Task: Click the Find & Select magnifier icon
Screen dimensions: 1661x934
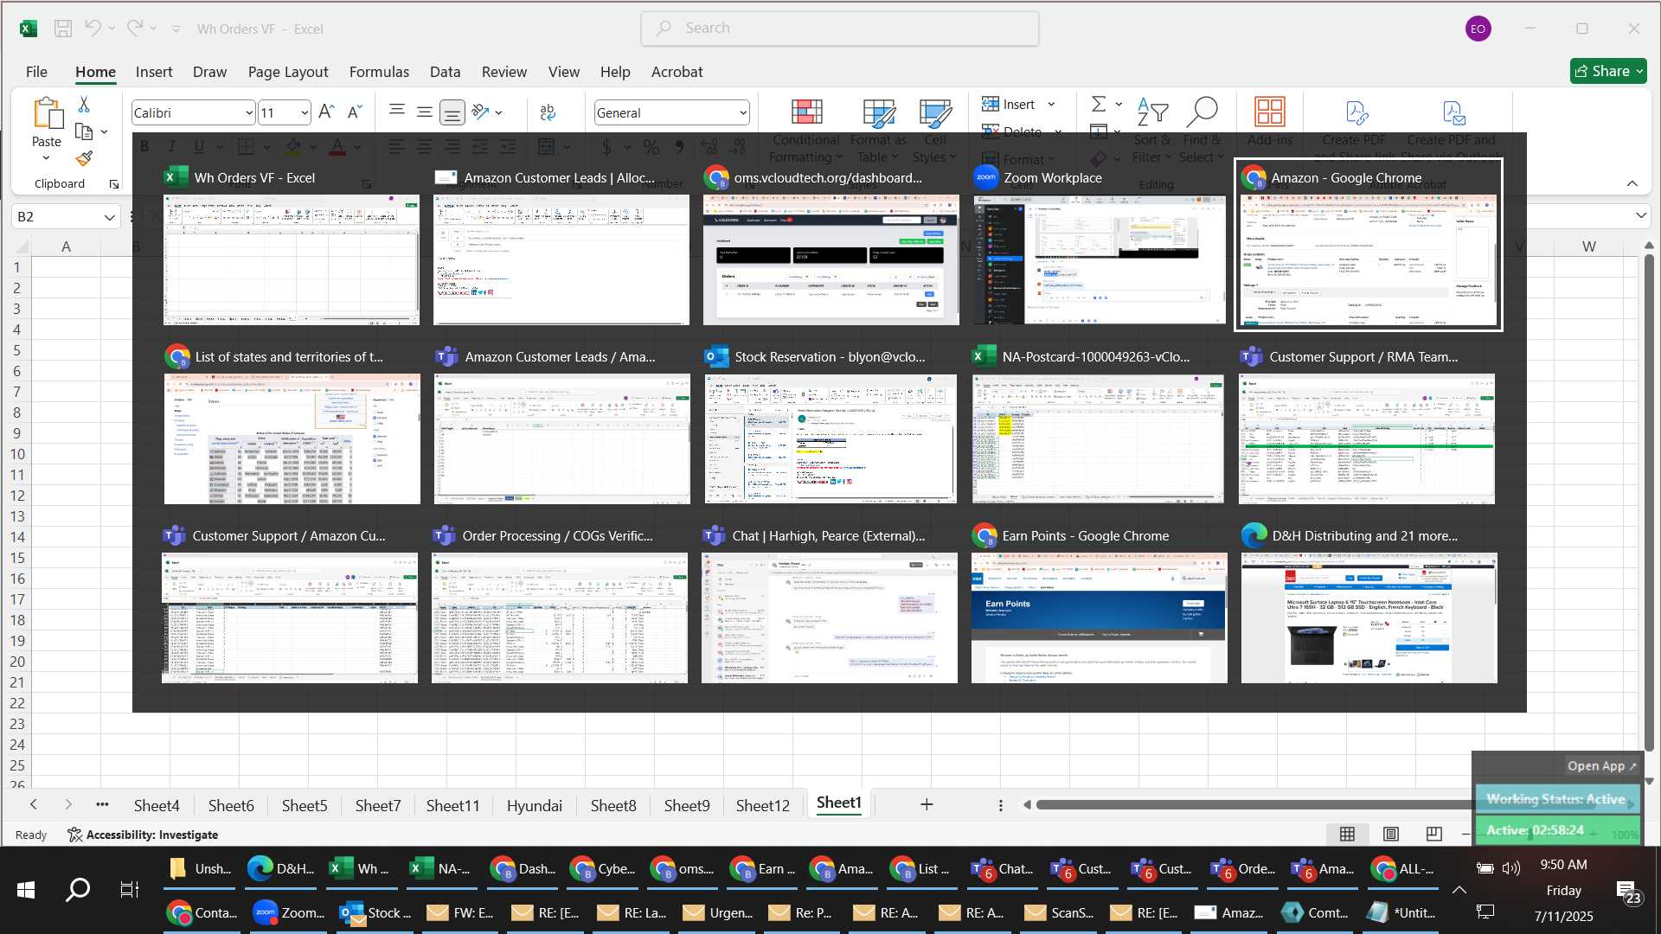Action: tap(1202, 112)
